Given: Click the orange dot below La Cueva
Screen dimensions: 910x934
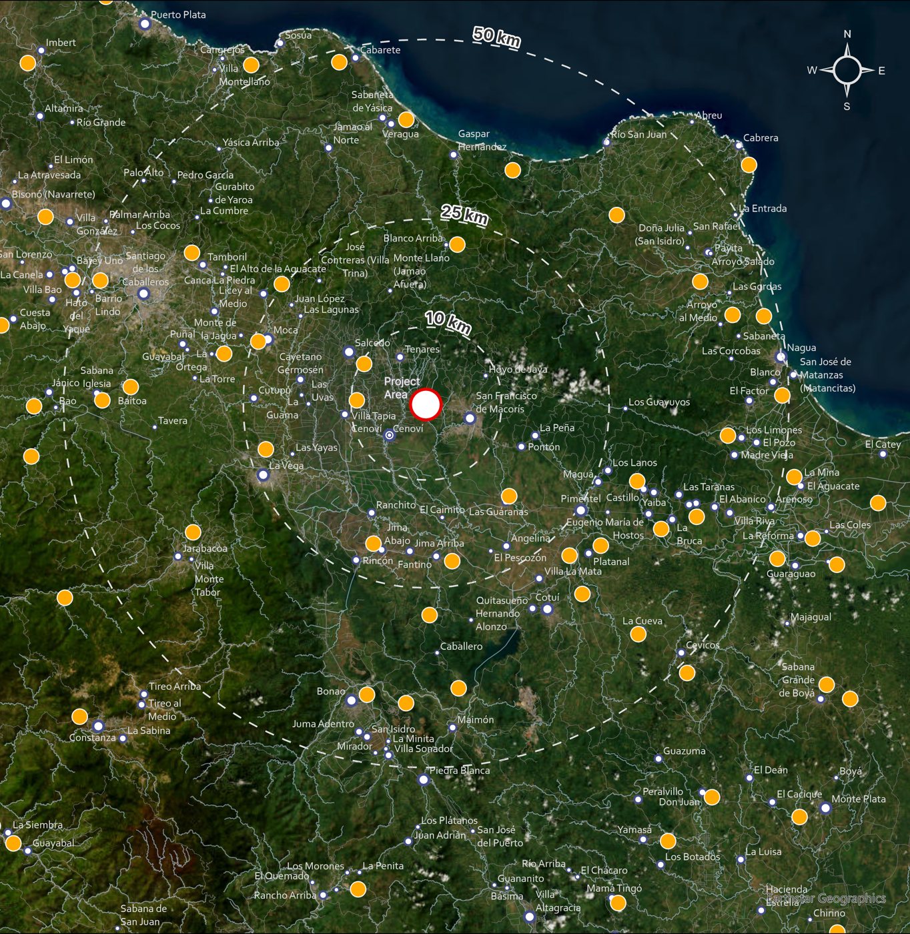Looking at the screenshot, I should click(638, 634).
